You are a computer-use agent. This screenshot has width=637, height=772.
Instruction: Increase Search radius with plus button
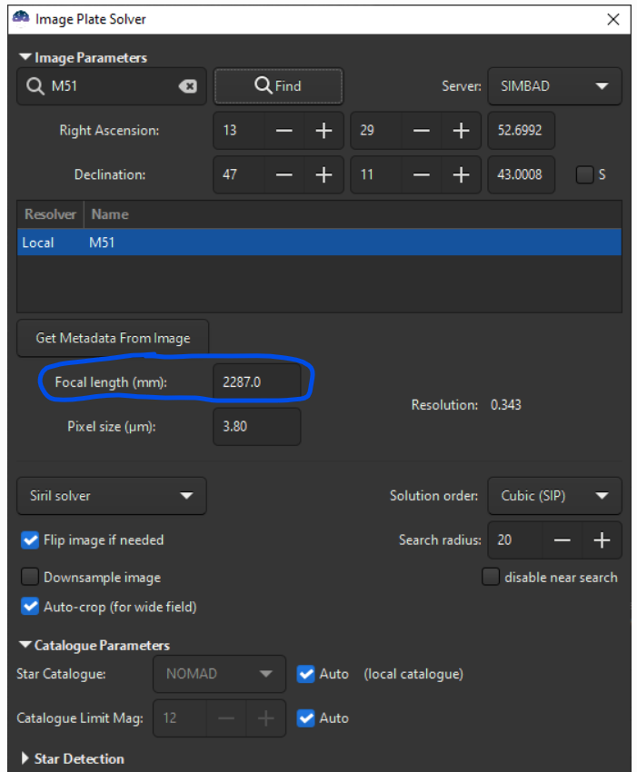pyautogui.click(x=602, y=539)
